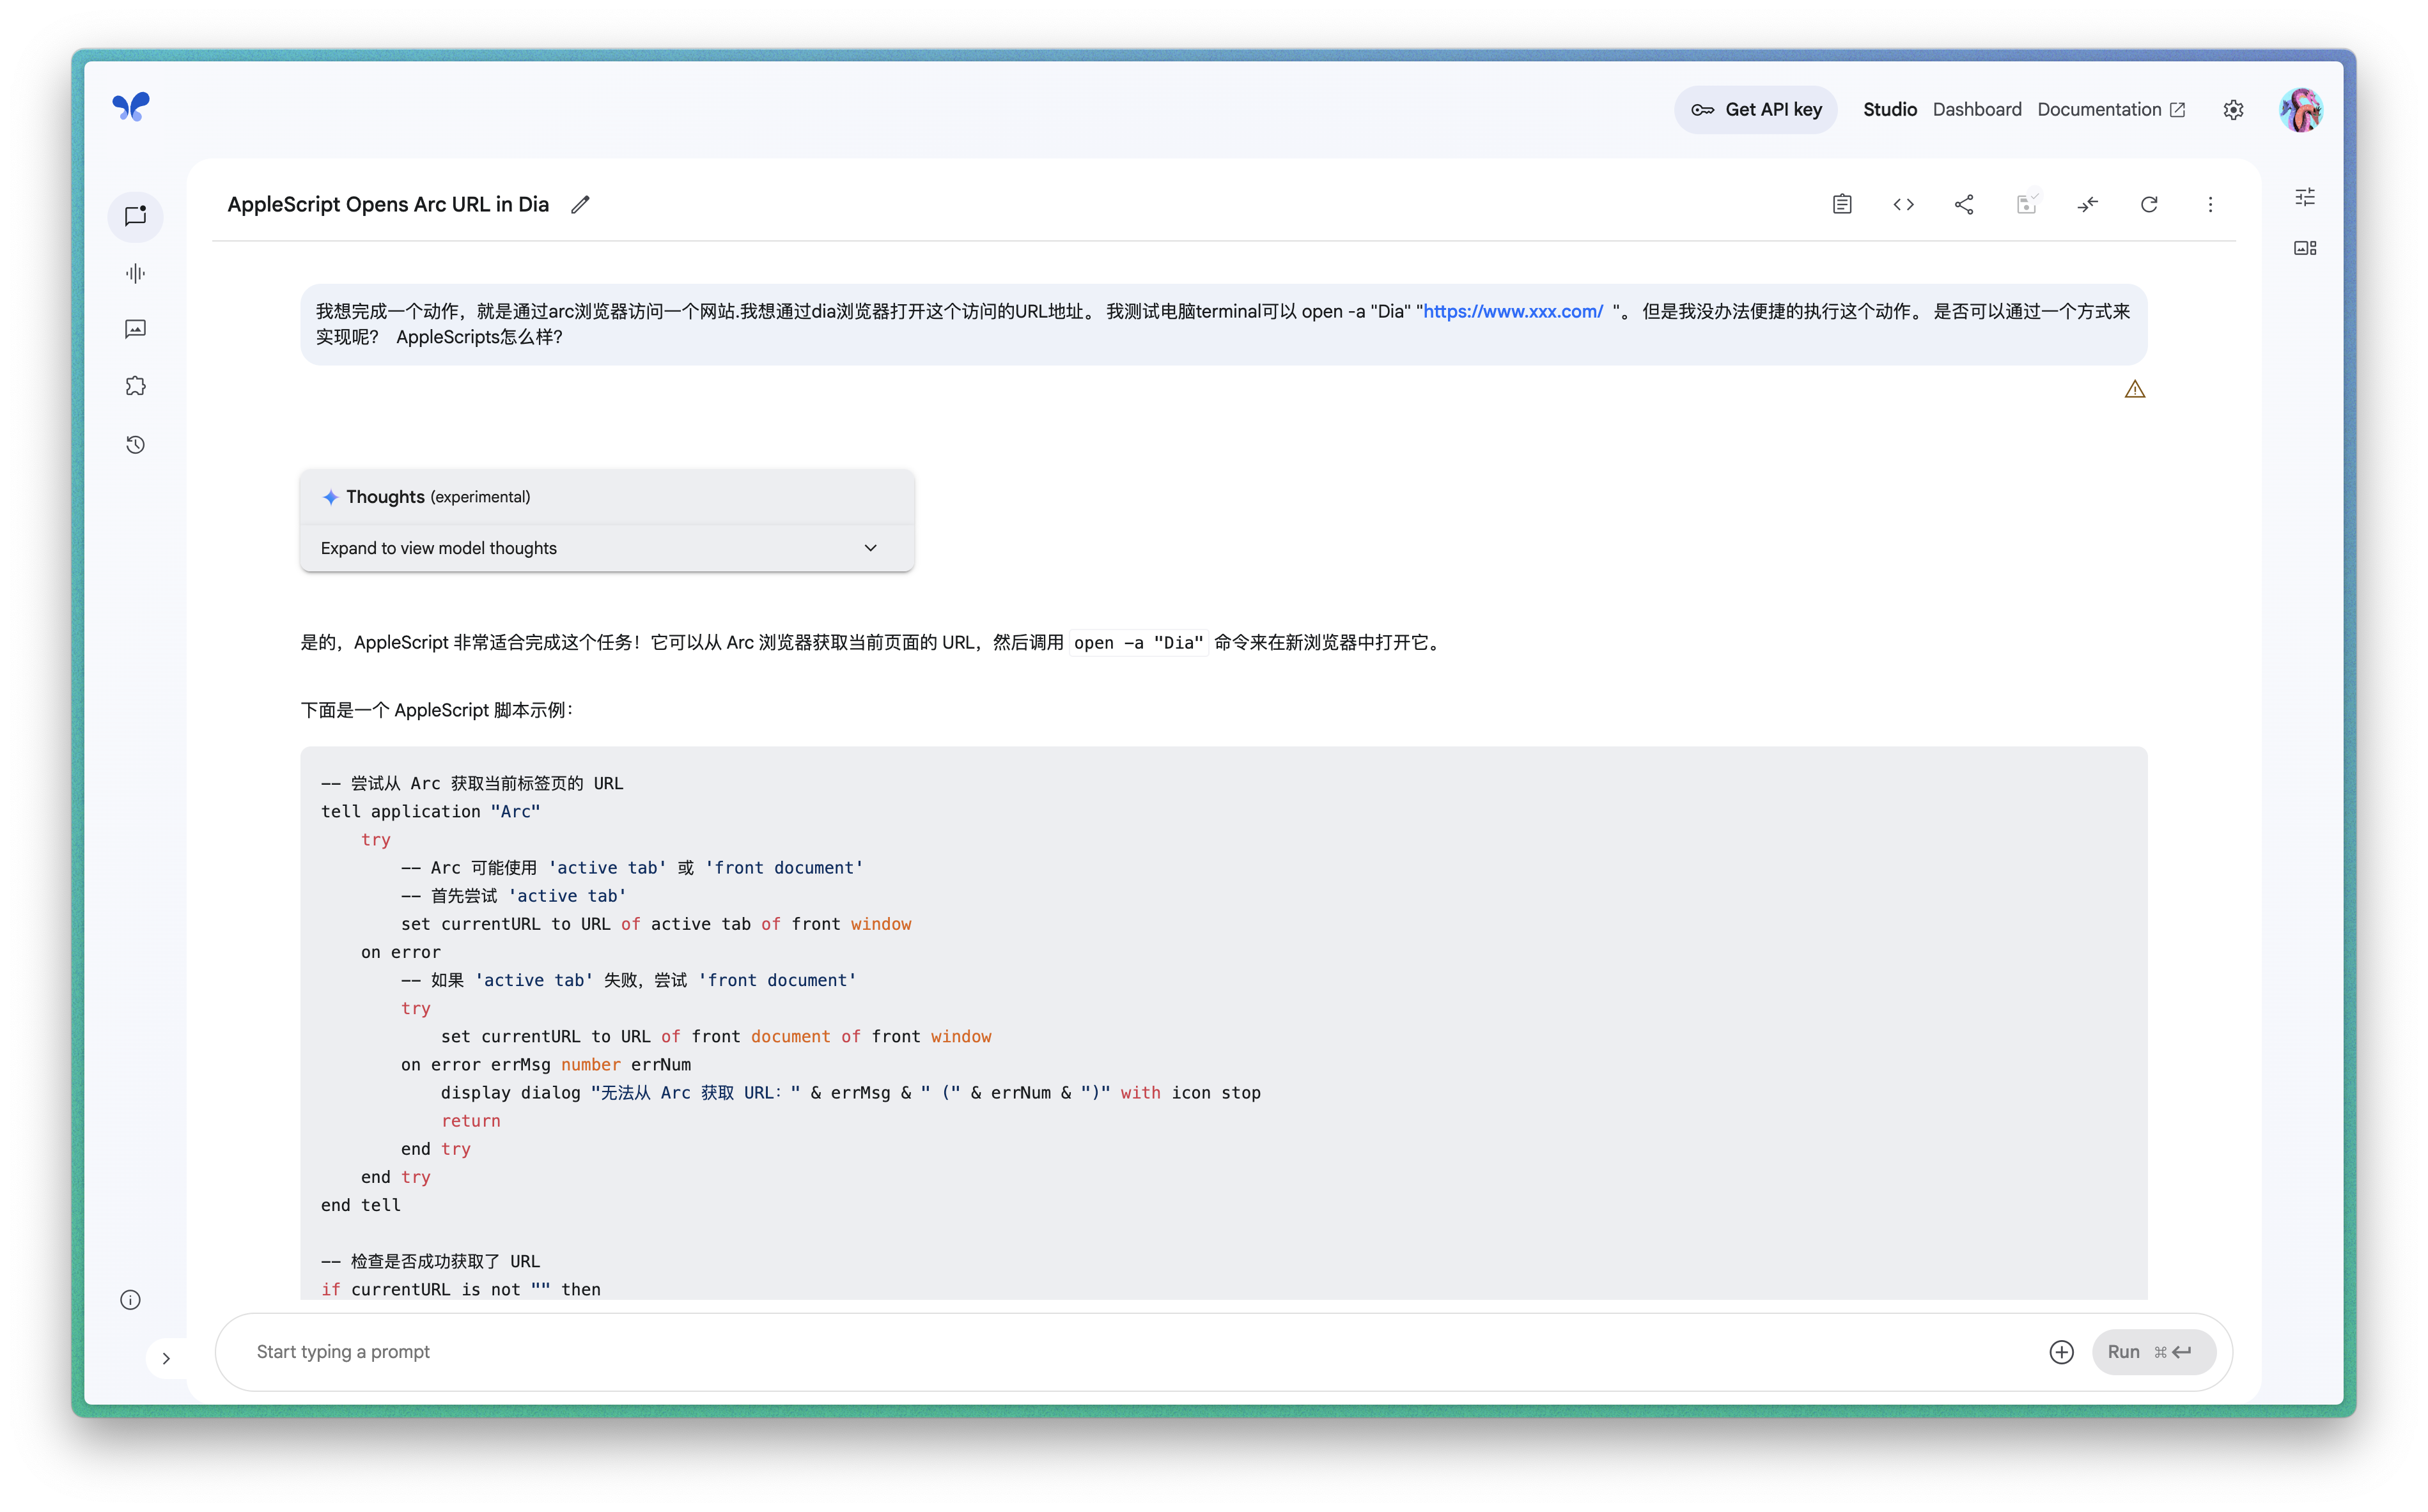Screen dimensions: 2428x1512
Task: Share this prompt using share icon
Action: pyautogui.click(x=1964, y=204)
